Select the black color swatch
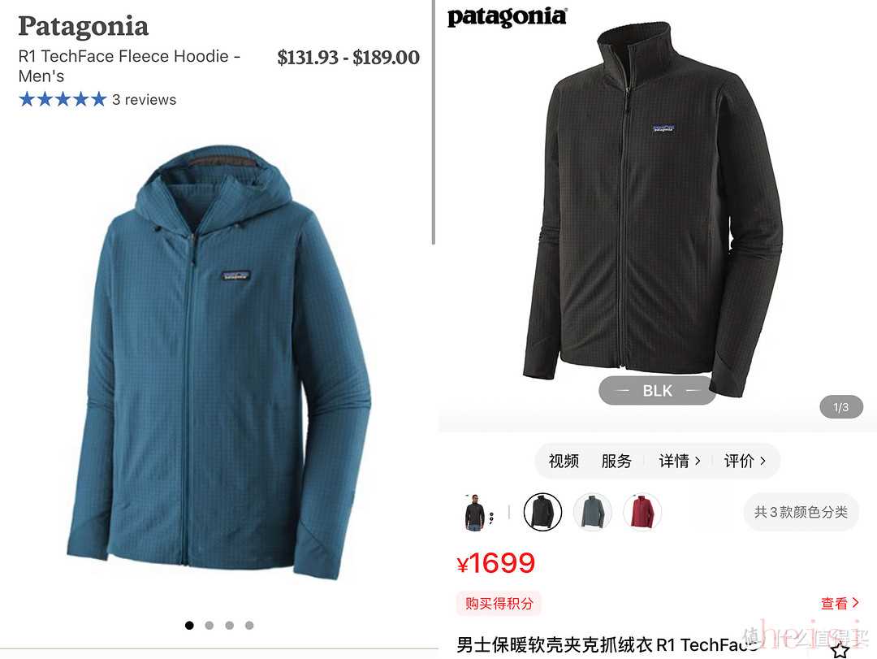877x659 pixels. tap(542, 512)
